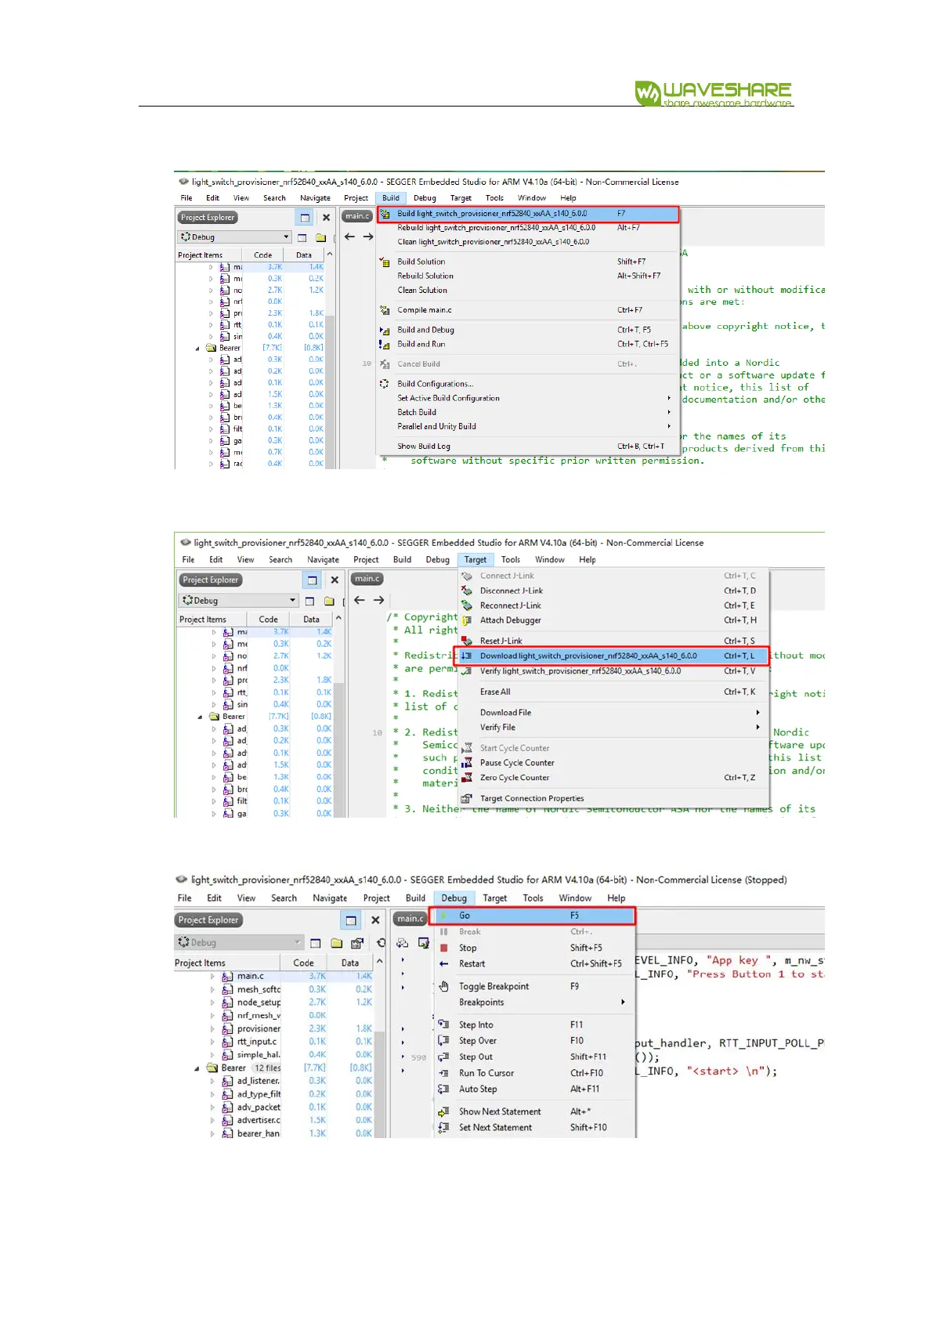Click the Show Next Statement icon
This screenshot has height=1319, width=933.
tap(444, 1112)
